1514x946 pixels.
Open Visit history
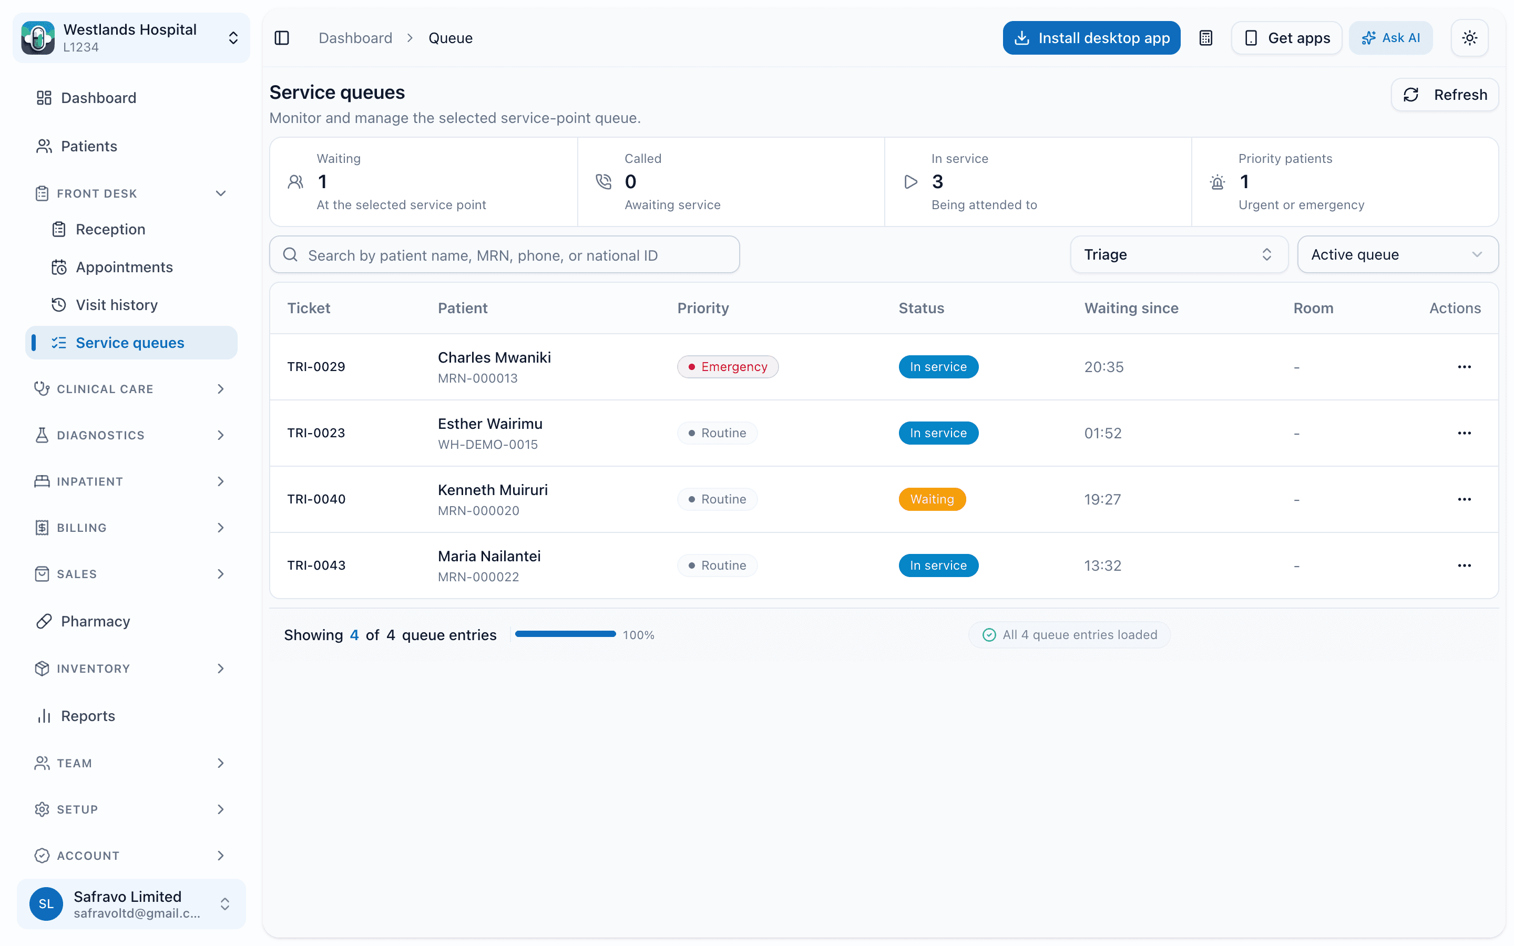(x=131, y=305)
